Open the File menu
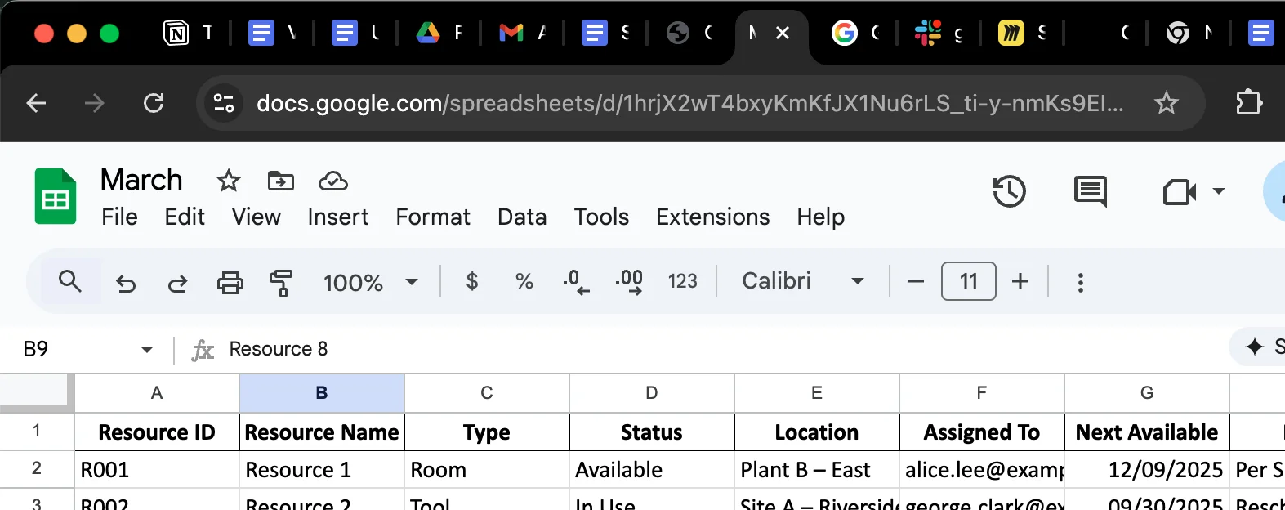 pyautogui.click(x=119, y=217)
